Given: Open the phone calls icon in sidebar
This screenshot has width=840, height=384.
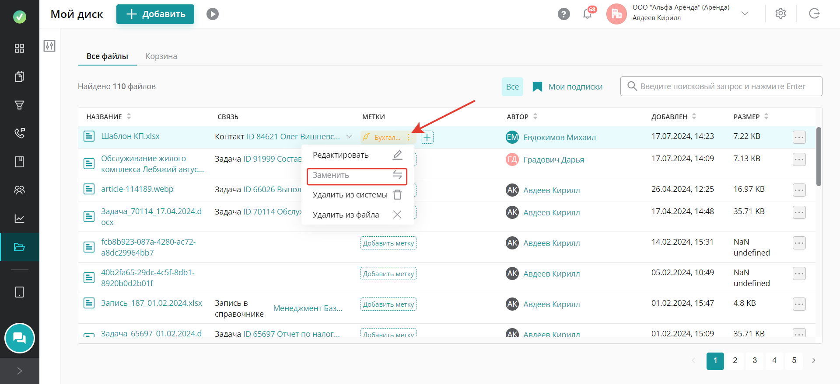Looking at the screenshot, I should point(19,133).
